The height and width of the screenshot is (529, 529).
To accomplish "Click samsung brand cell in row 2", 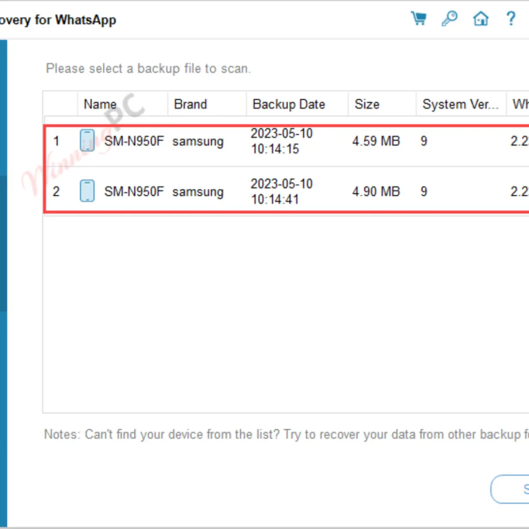I will [x=198, y=192].
